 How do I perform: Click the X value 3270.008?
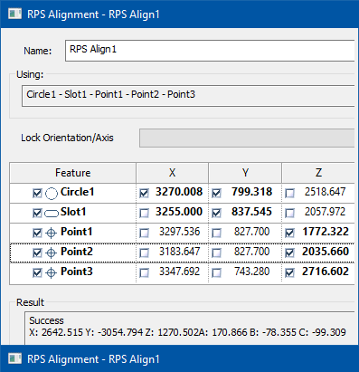pyautogui.click(x=179, y=192)
